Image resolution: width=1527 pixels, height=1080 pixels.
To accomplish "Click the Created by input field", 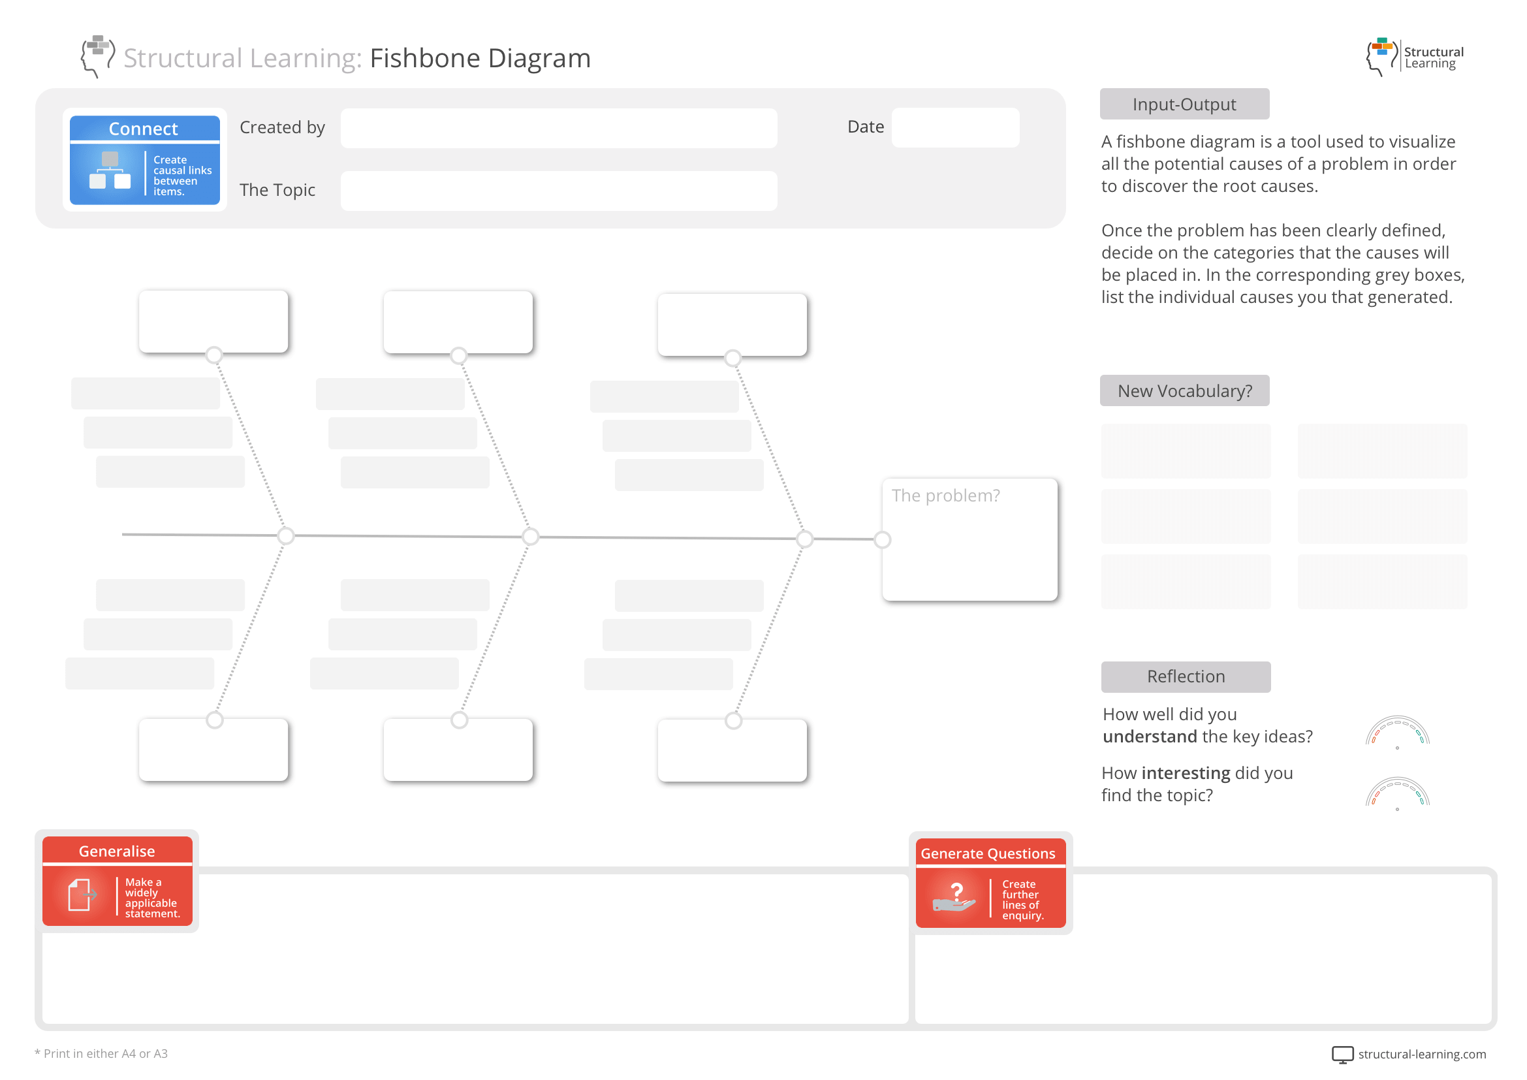I will 559,129.
